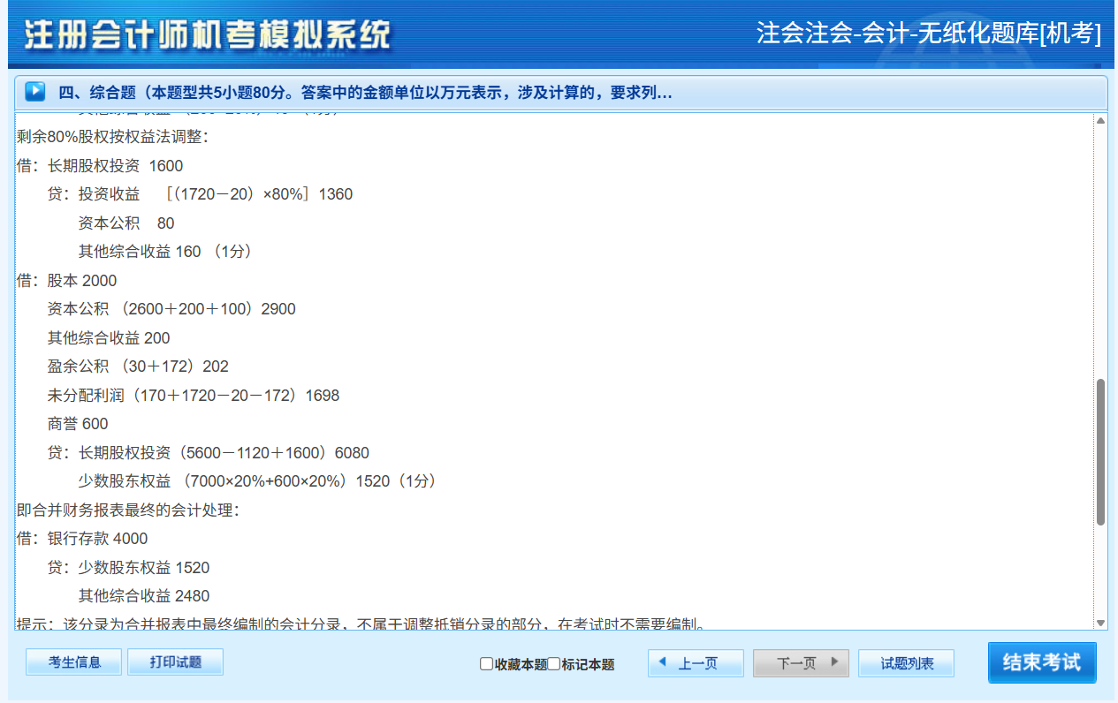Image resolution: width=1118 pixels, height=703 pixels.
Task: Click the scrollbar down arrow
Action: pos(1100,623)
